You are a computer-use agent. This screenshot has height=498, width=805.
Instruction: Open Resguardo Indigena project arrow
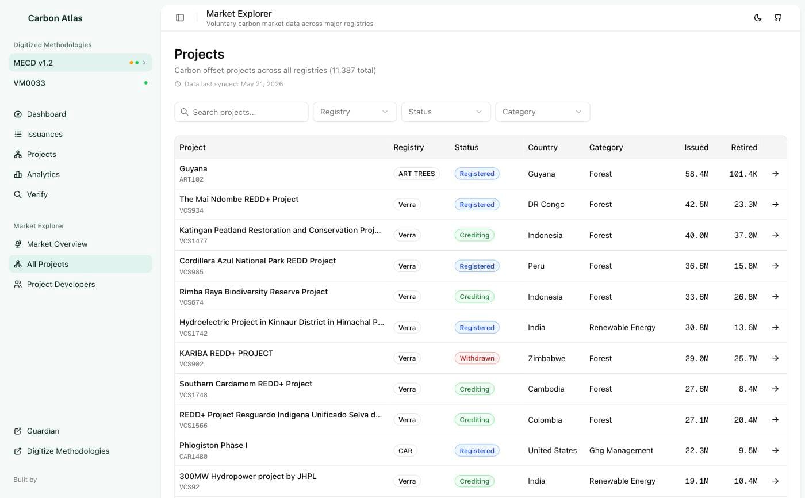[775, 420]
